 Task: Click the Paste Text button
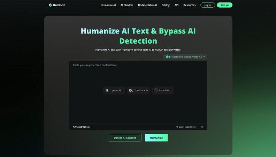[162, 90]
